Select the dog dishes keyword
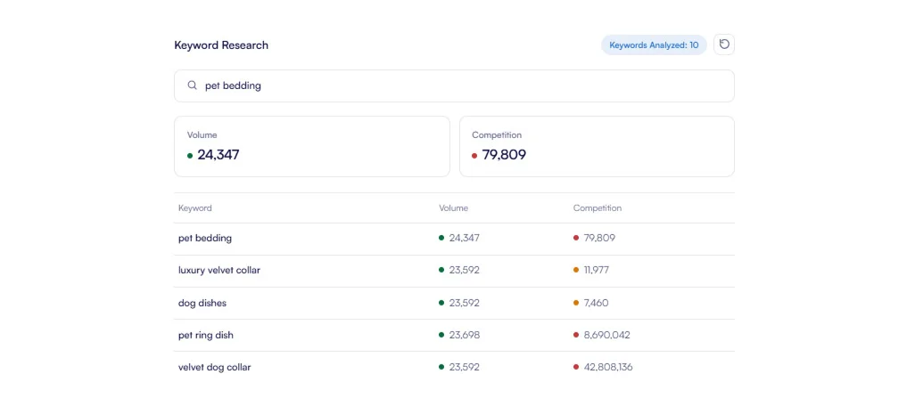915x415 pixels. tap(202, 303)
